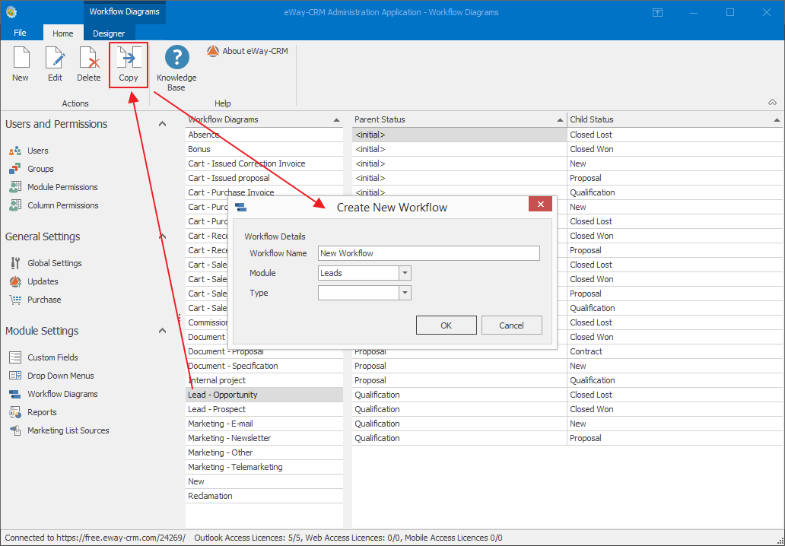Collapse the Users and Permissions section
This screenshot has width=785, height=546.
pos(162,124)
